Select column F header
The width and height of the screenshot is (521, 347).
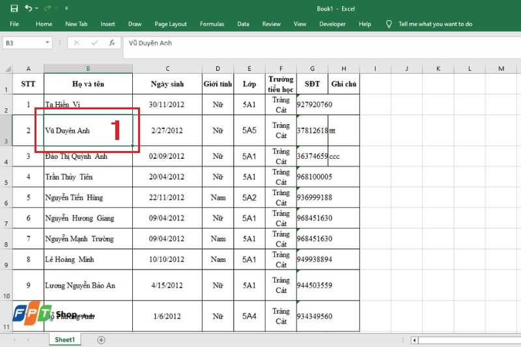pyautogui.click(x=281, y=69)
